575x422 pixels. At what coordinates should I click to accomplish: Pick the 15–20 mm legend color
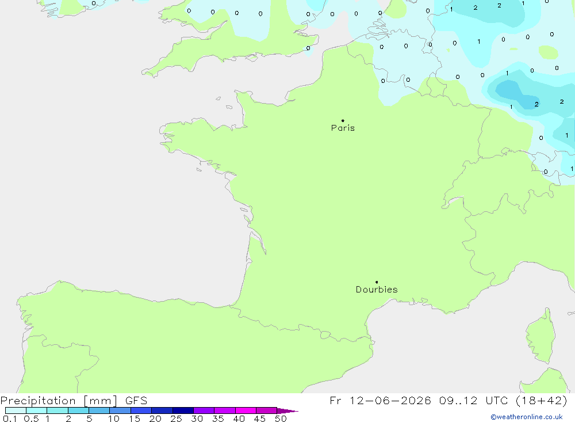141,410
